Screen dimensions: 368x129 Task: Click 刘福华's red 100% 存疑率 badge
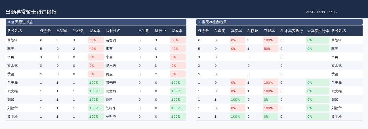pos(270,108)
